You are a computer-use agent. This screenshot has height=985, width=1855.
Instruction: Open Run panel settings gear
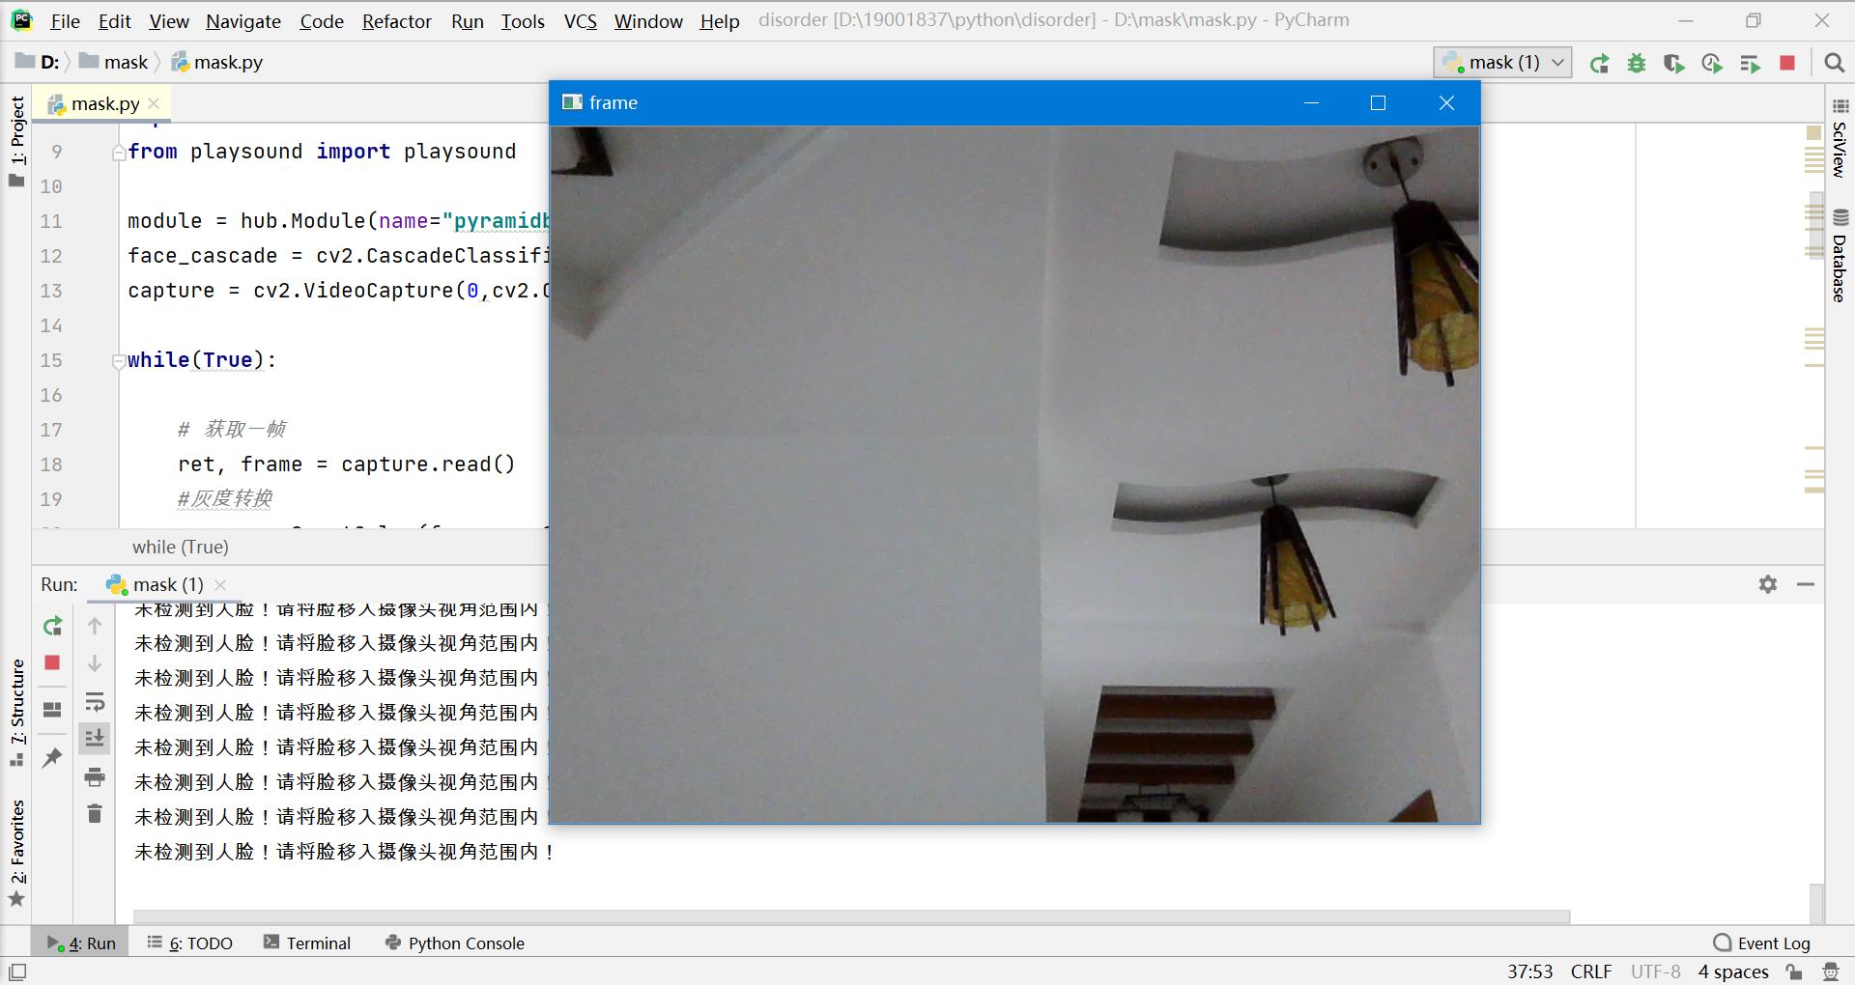(1768, 584)
